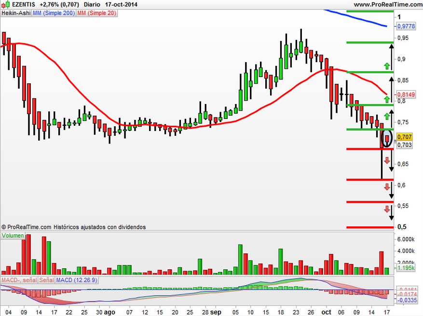This screenshot has height=316, width=423.
Task: Click the red 0,8149 moving average tag
Action: [406, 94]
